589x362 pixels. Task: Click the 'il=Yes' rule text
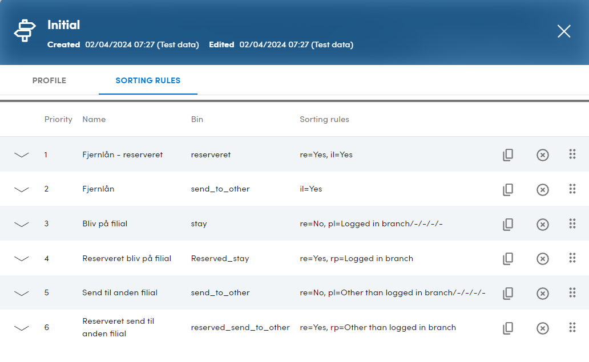click(x=310, y=189)
